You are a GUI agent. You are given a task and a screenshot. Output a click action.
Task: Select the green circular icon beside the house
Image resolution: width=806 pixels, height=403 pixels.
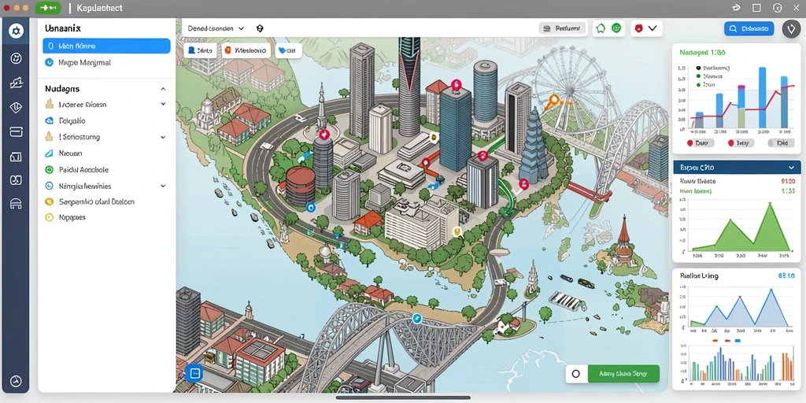[x=616, y=29]
